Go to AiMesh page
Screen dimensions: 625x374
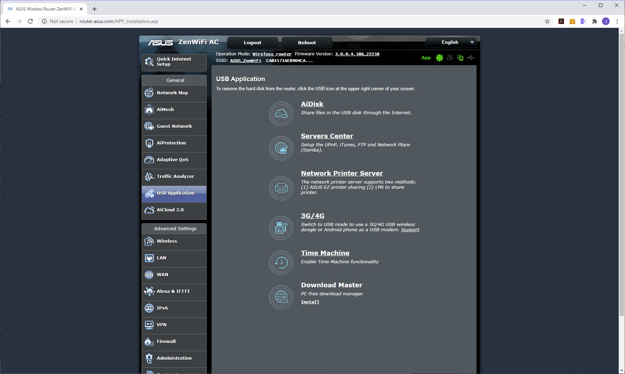174,110
